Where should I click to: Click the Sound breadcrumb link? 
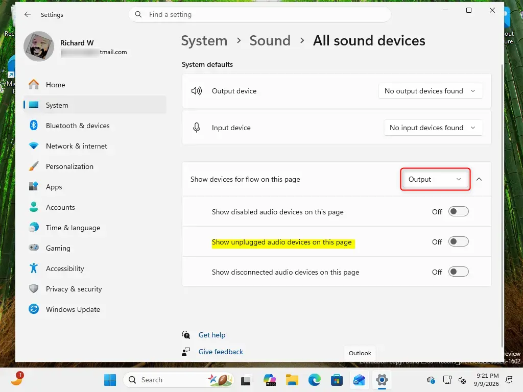click(x=270, y=41)
